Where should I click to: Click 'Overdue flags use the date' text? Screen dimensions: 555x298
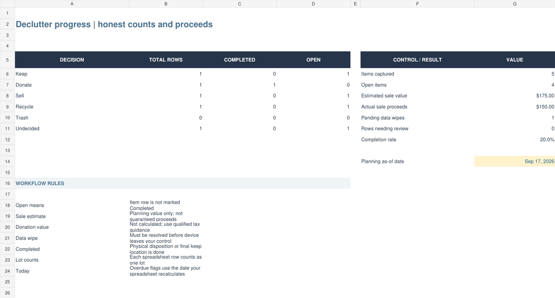tap(165, 271)
